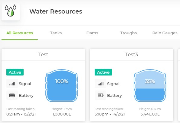Switch to the Dams tab

[x=92, y=33]
